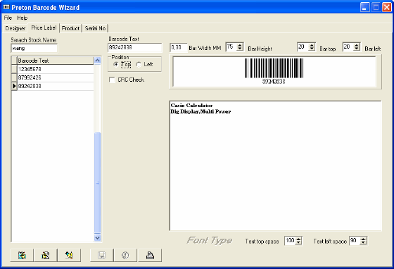This screenshot has width=394, height=269.
Task: Click the Bar Height number field
Action: (231, 47)
